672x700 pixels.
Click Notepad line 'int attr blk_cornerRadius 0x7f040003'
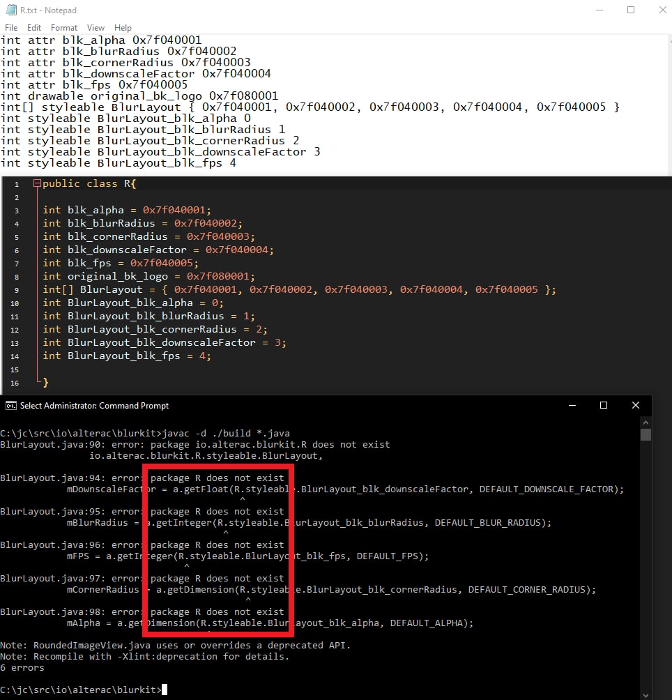[126, 63]
